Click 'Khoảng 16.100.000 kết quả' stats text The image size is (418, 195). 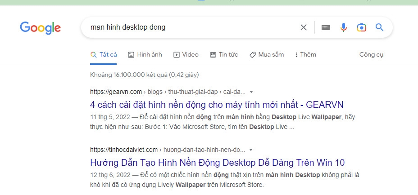tap(145, 75)
